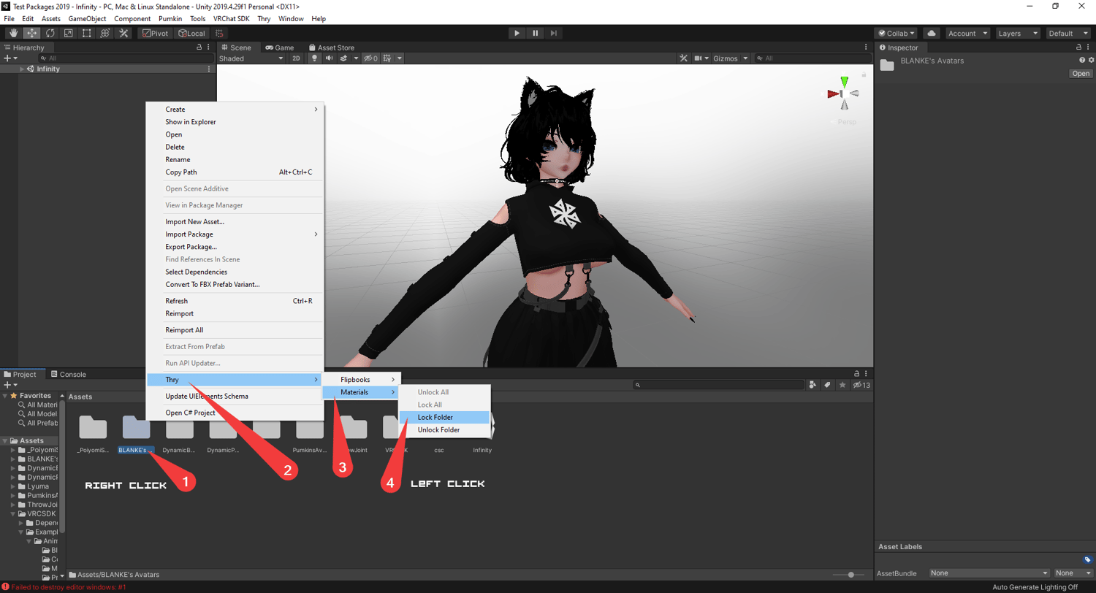Open the Gizmos dropdown arrow

[746, 58]
